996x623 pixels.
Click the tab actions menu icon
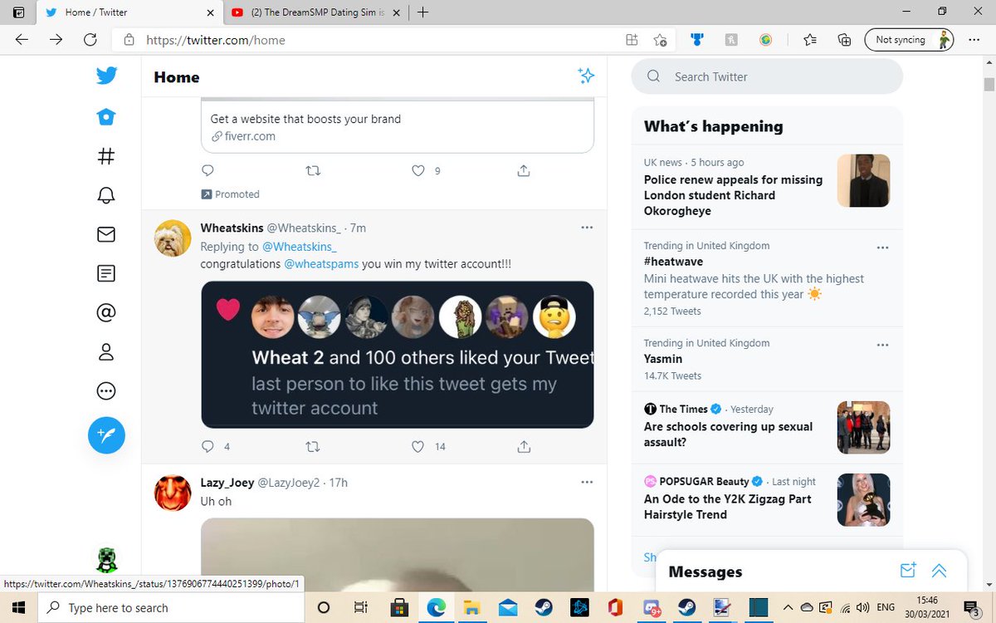[x=19, y=12]
